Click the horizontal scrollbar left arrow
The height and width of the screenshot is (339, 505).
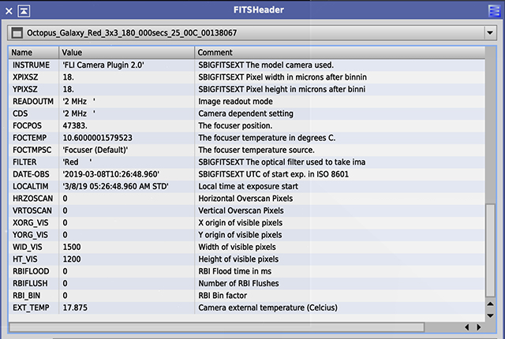[x=467, y=327]
